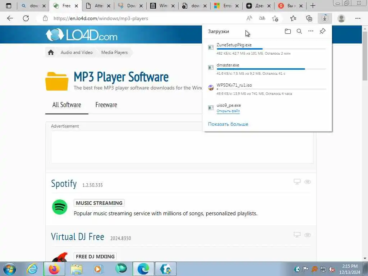This screenshot has width=368, height=276.
Task: Click the MUSIC STREAMING tag button
Action: (x=99, y=203)
